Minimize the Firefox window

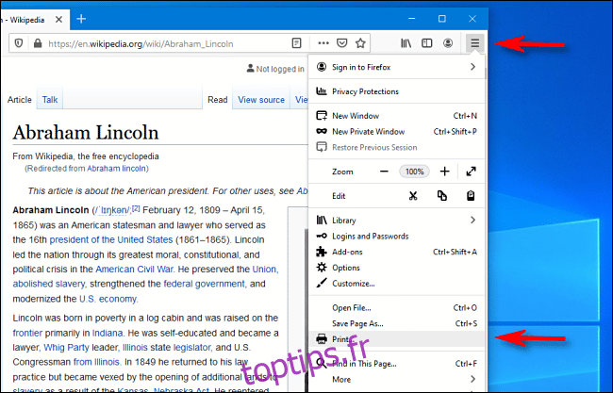pos(412,19)
